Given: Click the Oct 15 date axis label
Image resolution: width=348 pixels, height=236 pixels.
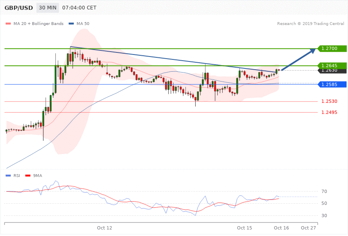Looking at the screenshot, I should pos(244,228).
